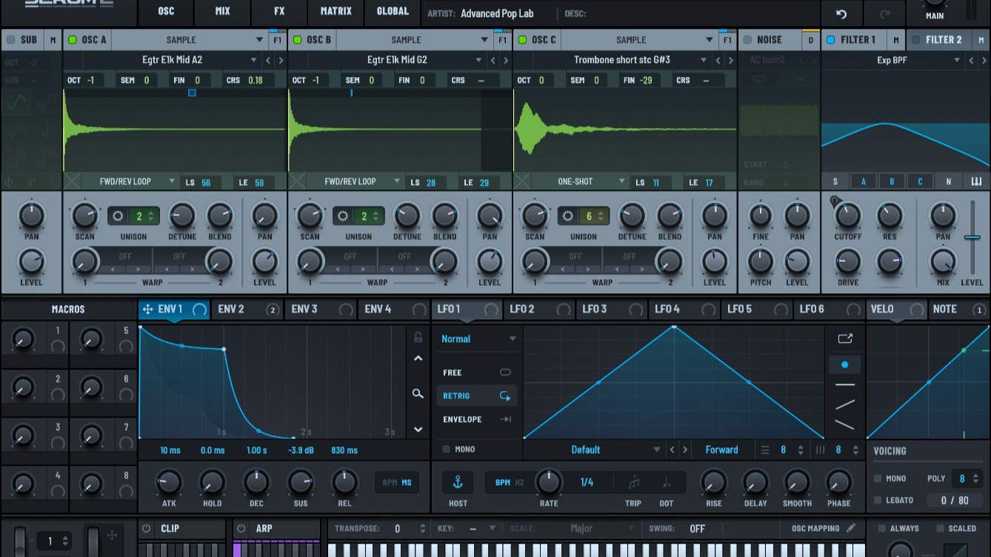Viewport: 991px width, 557px height.
Task: Select previous OSC C sample arrow
Action: coord(718,60)
